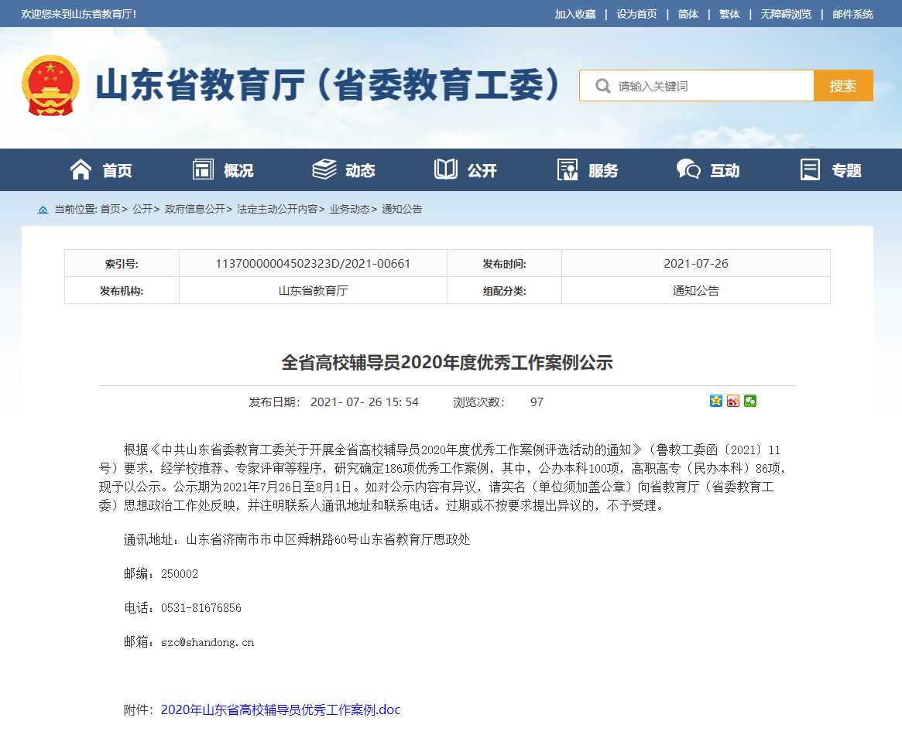Click the 公开 open book icon
The image size is (902, 735).
coord(446,169)
